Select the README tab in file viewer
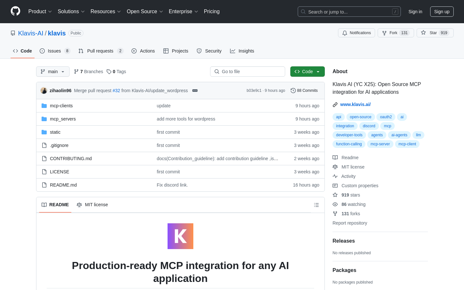464x290 pixels. (55, 205)
